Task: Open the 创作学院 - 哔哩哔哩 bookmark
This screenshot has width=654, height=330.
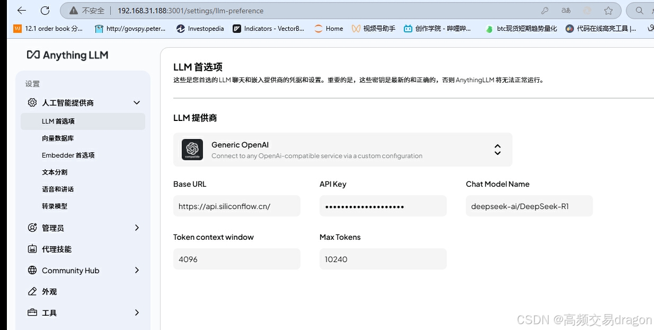Action: tap(437, 29)
